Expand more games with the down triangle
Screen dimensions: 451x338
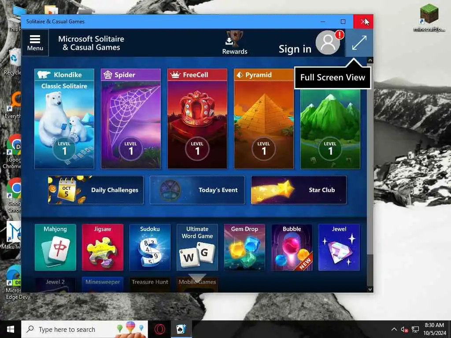[197, 278]
